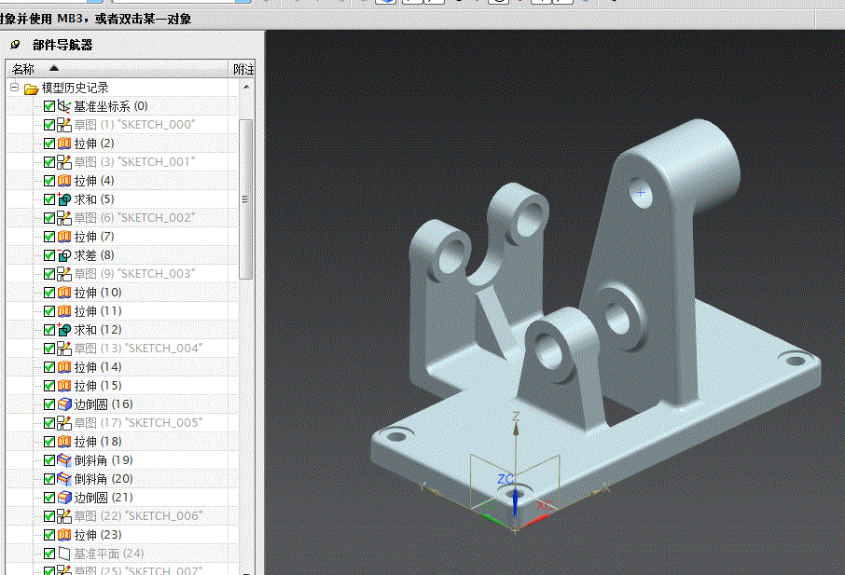Screen dimensions: 845x575
Task: Click the unite icon for 求和 (12)
Action: tap(64, 330)
